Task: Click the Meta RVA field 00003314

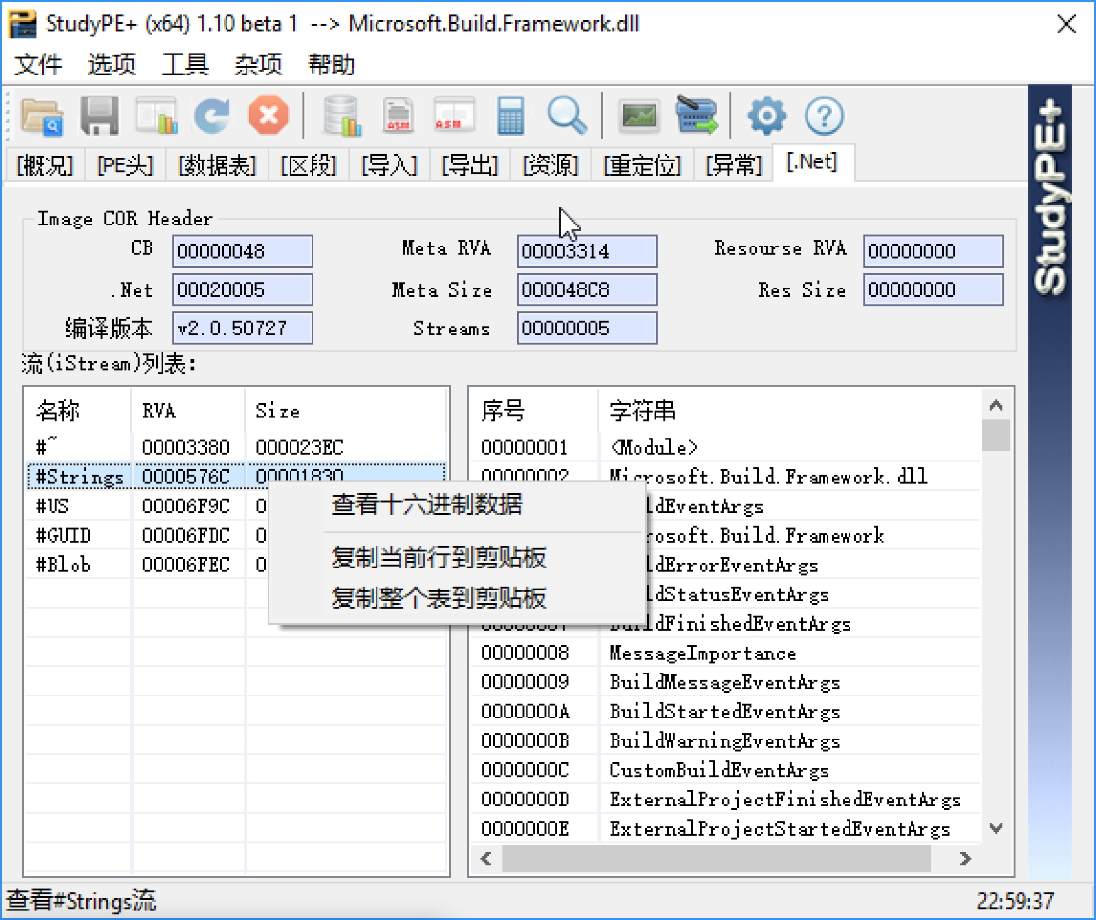Action: (587, 252)
